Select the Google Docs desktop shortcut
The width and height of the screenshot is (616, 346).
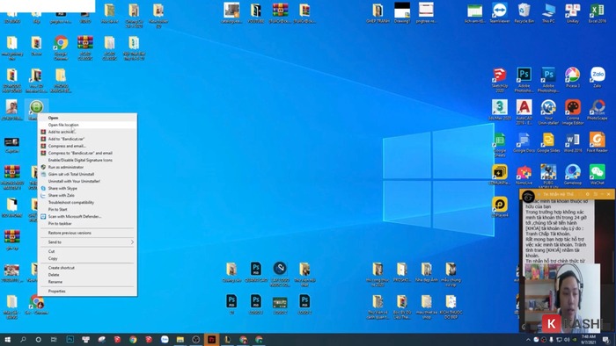point(524,142)
